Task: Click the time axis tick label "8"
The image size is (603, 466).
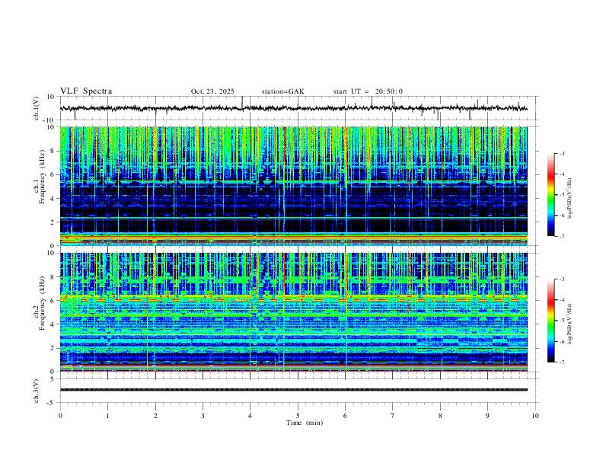Action: [x=440, y=416]
